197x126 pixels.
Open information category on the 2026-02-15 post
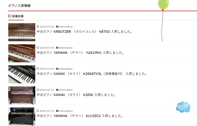(66, 111)
